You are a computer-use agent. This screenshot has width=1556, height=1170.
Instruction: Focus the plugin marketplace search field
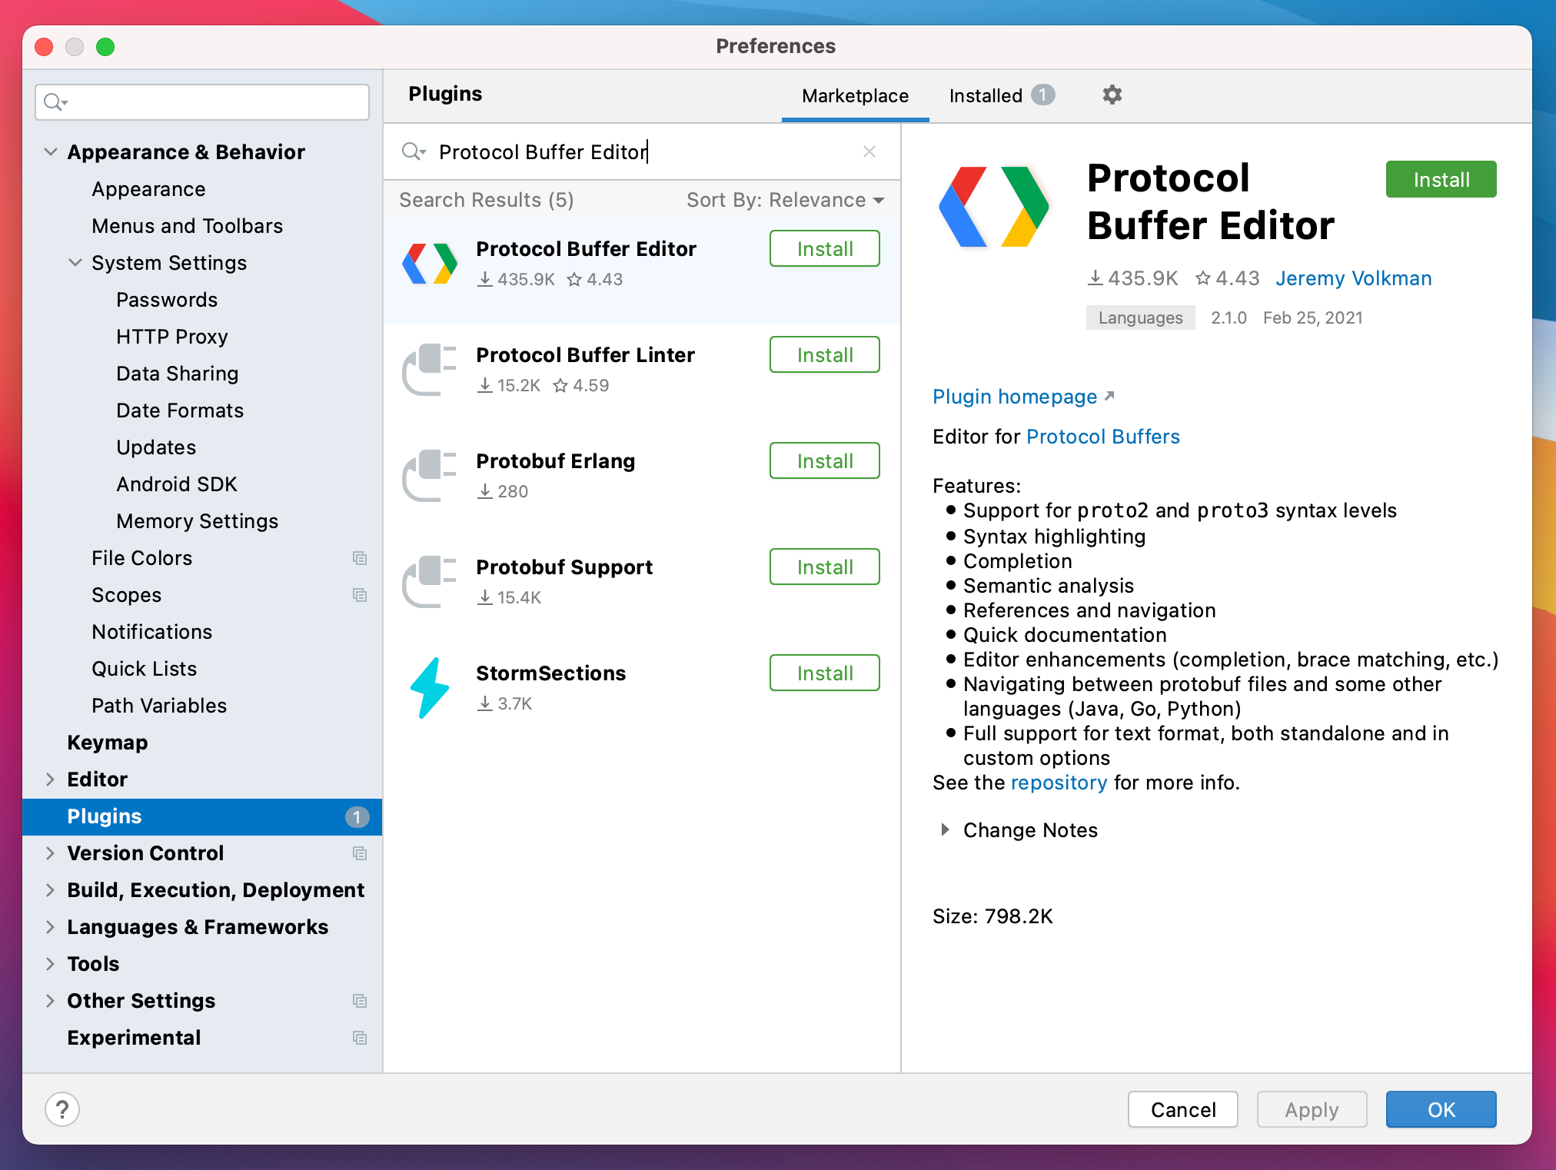coord(642,151)
